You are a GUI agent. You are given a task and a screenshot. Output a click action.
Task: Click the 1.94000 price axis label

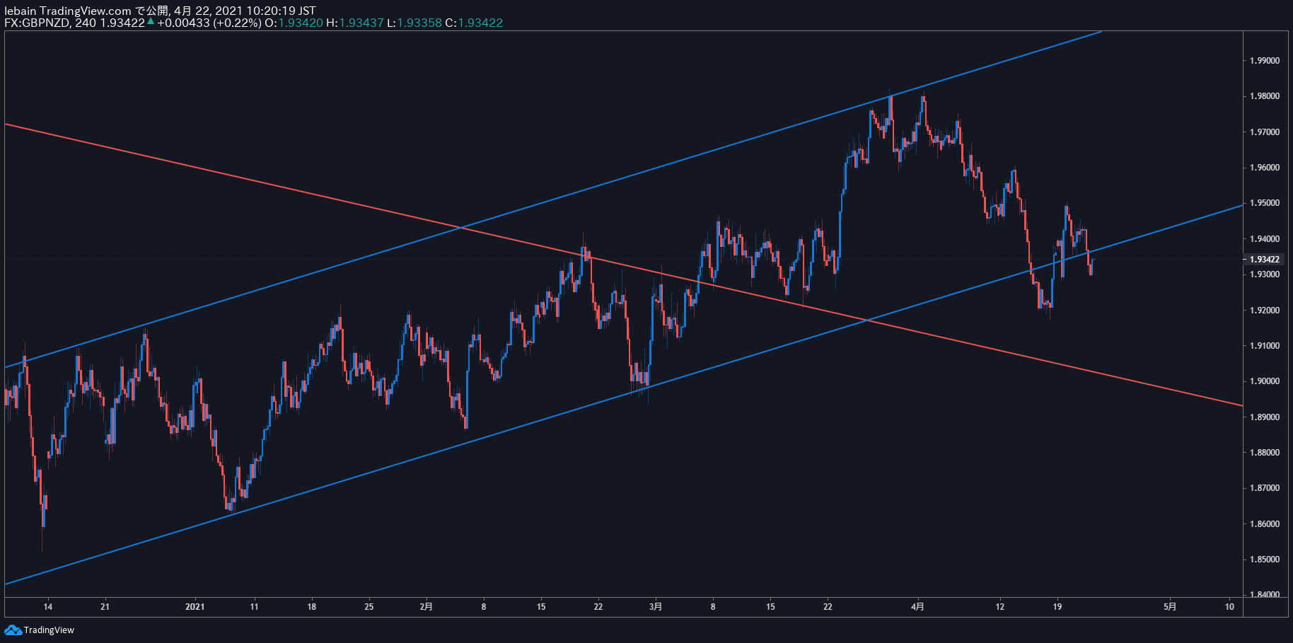[x=1265, y=239]
